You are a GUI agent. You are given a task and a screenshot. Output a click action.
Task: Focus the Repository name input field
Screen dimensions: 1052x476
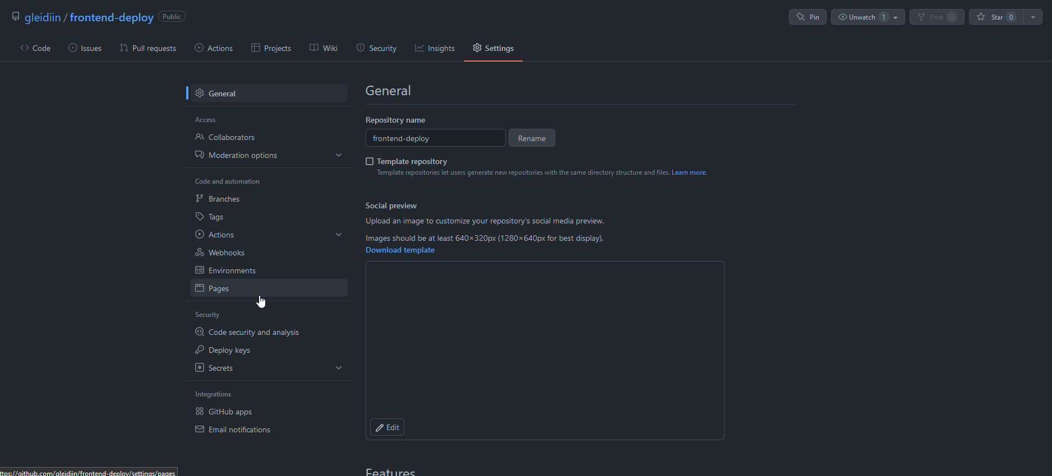436,138
